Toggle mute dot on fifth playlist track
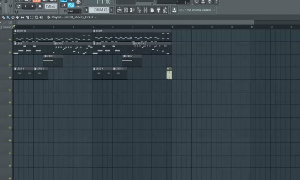This screenshot has width=300, height=180. pos(10,90)
